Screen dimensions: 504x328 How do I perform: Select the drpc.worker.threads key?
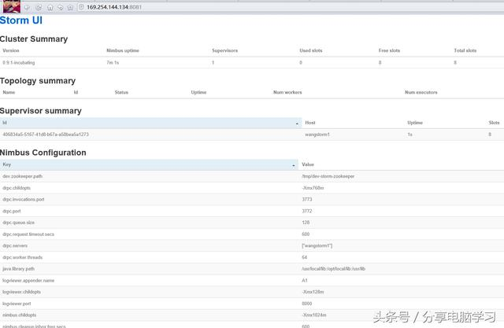(23, 257)
